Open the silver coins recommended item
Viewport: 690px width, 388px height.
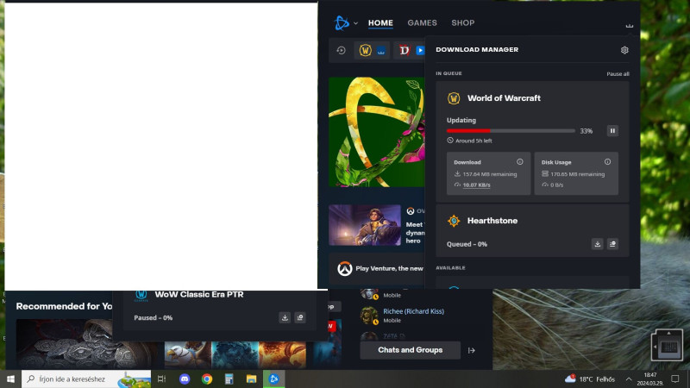pyautogui.click(x=87, y=344)
